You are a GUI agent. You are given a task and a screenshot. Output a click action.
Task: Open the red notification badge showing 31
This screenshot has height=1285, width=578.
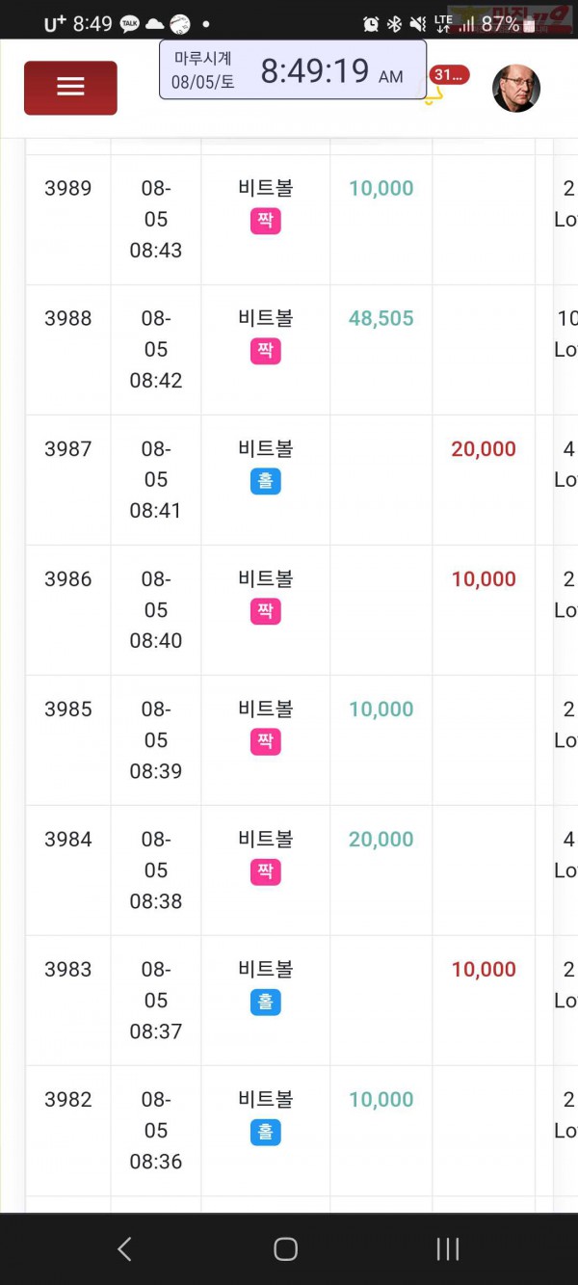(449, 75)
